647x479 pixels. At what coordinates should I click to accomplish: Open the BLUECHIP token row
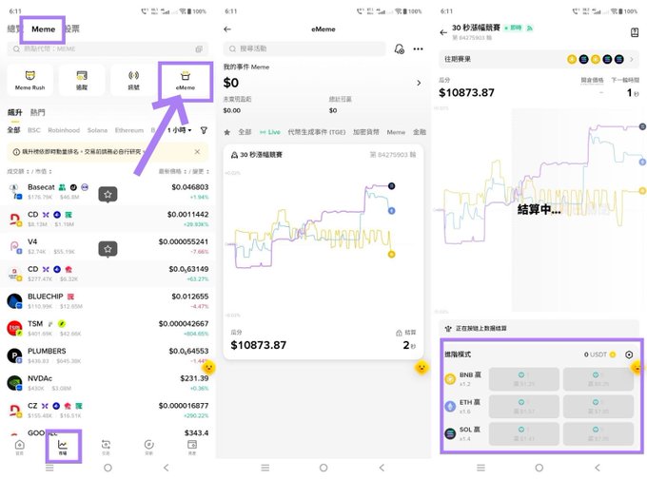tap(108, 301)
